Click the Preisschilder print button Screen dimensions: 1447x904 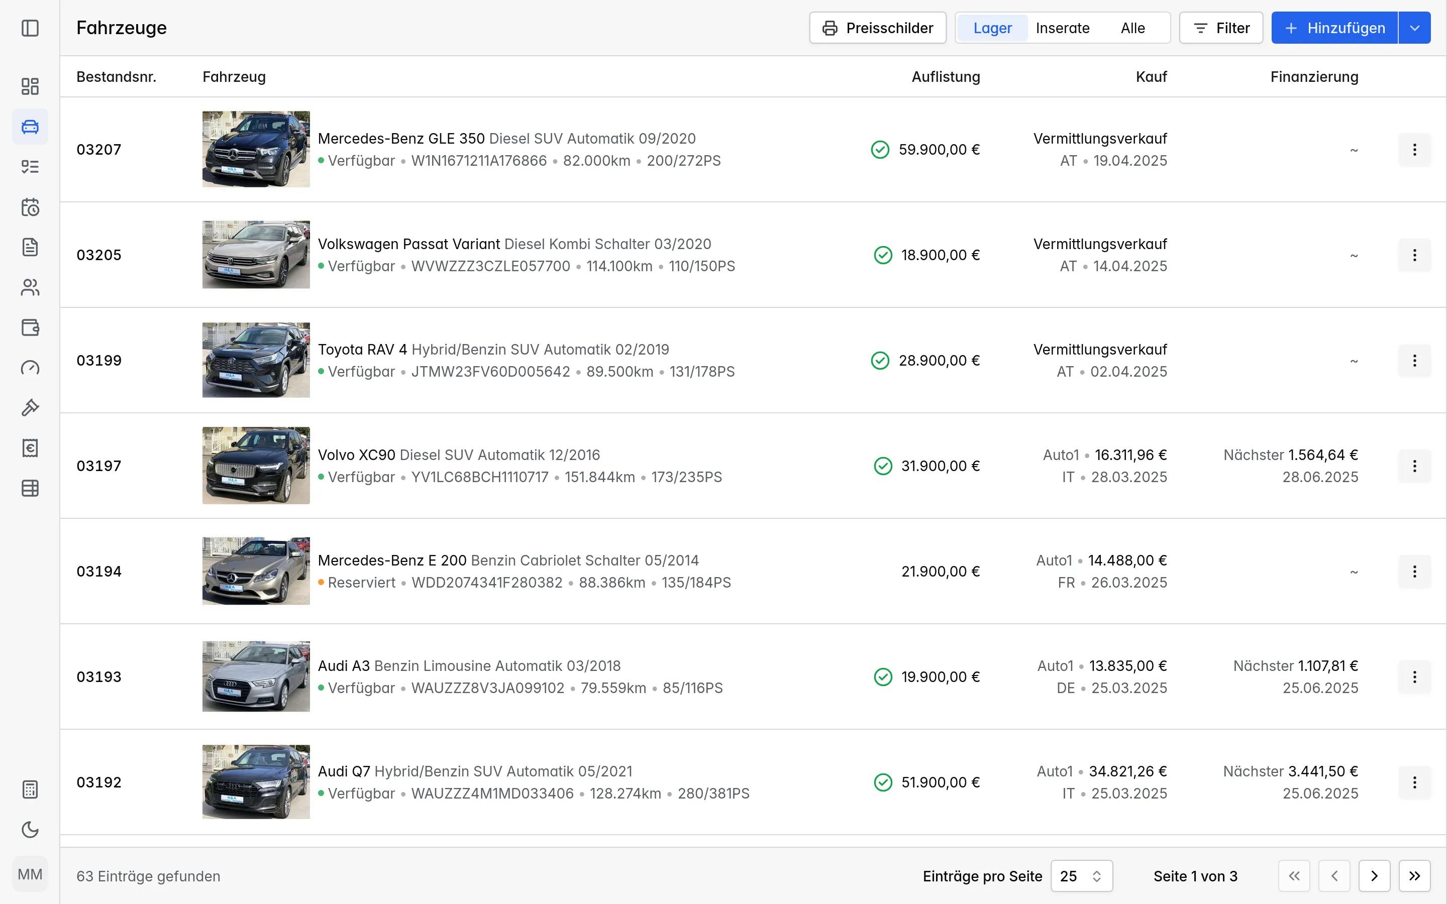coord(878,28)
